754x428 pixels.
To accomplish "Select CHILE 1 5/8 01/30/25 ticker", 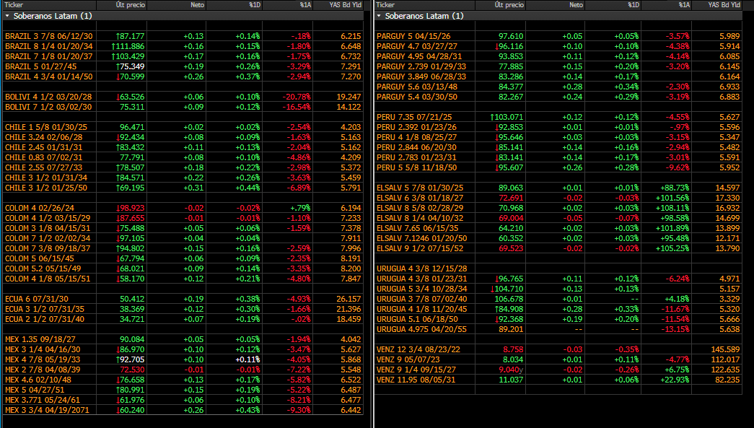I will pyautogui.click(x=46, y=127).
